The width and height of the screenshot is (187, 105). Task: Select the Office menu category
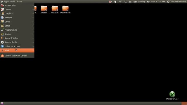point(17,22)
